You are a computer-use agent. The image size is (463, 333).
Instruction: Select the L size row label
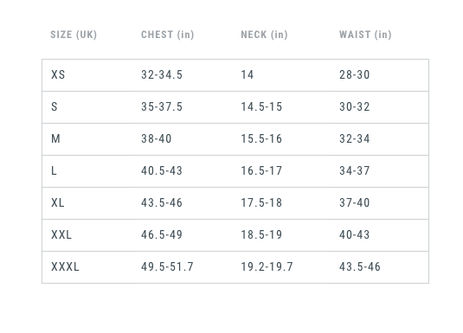54,170
